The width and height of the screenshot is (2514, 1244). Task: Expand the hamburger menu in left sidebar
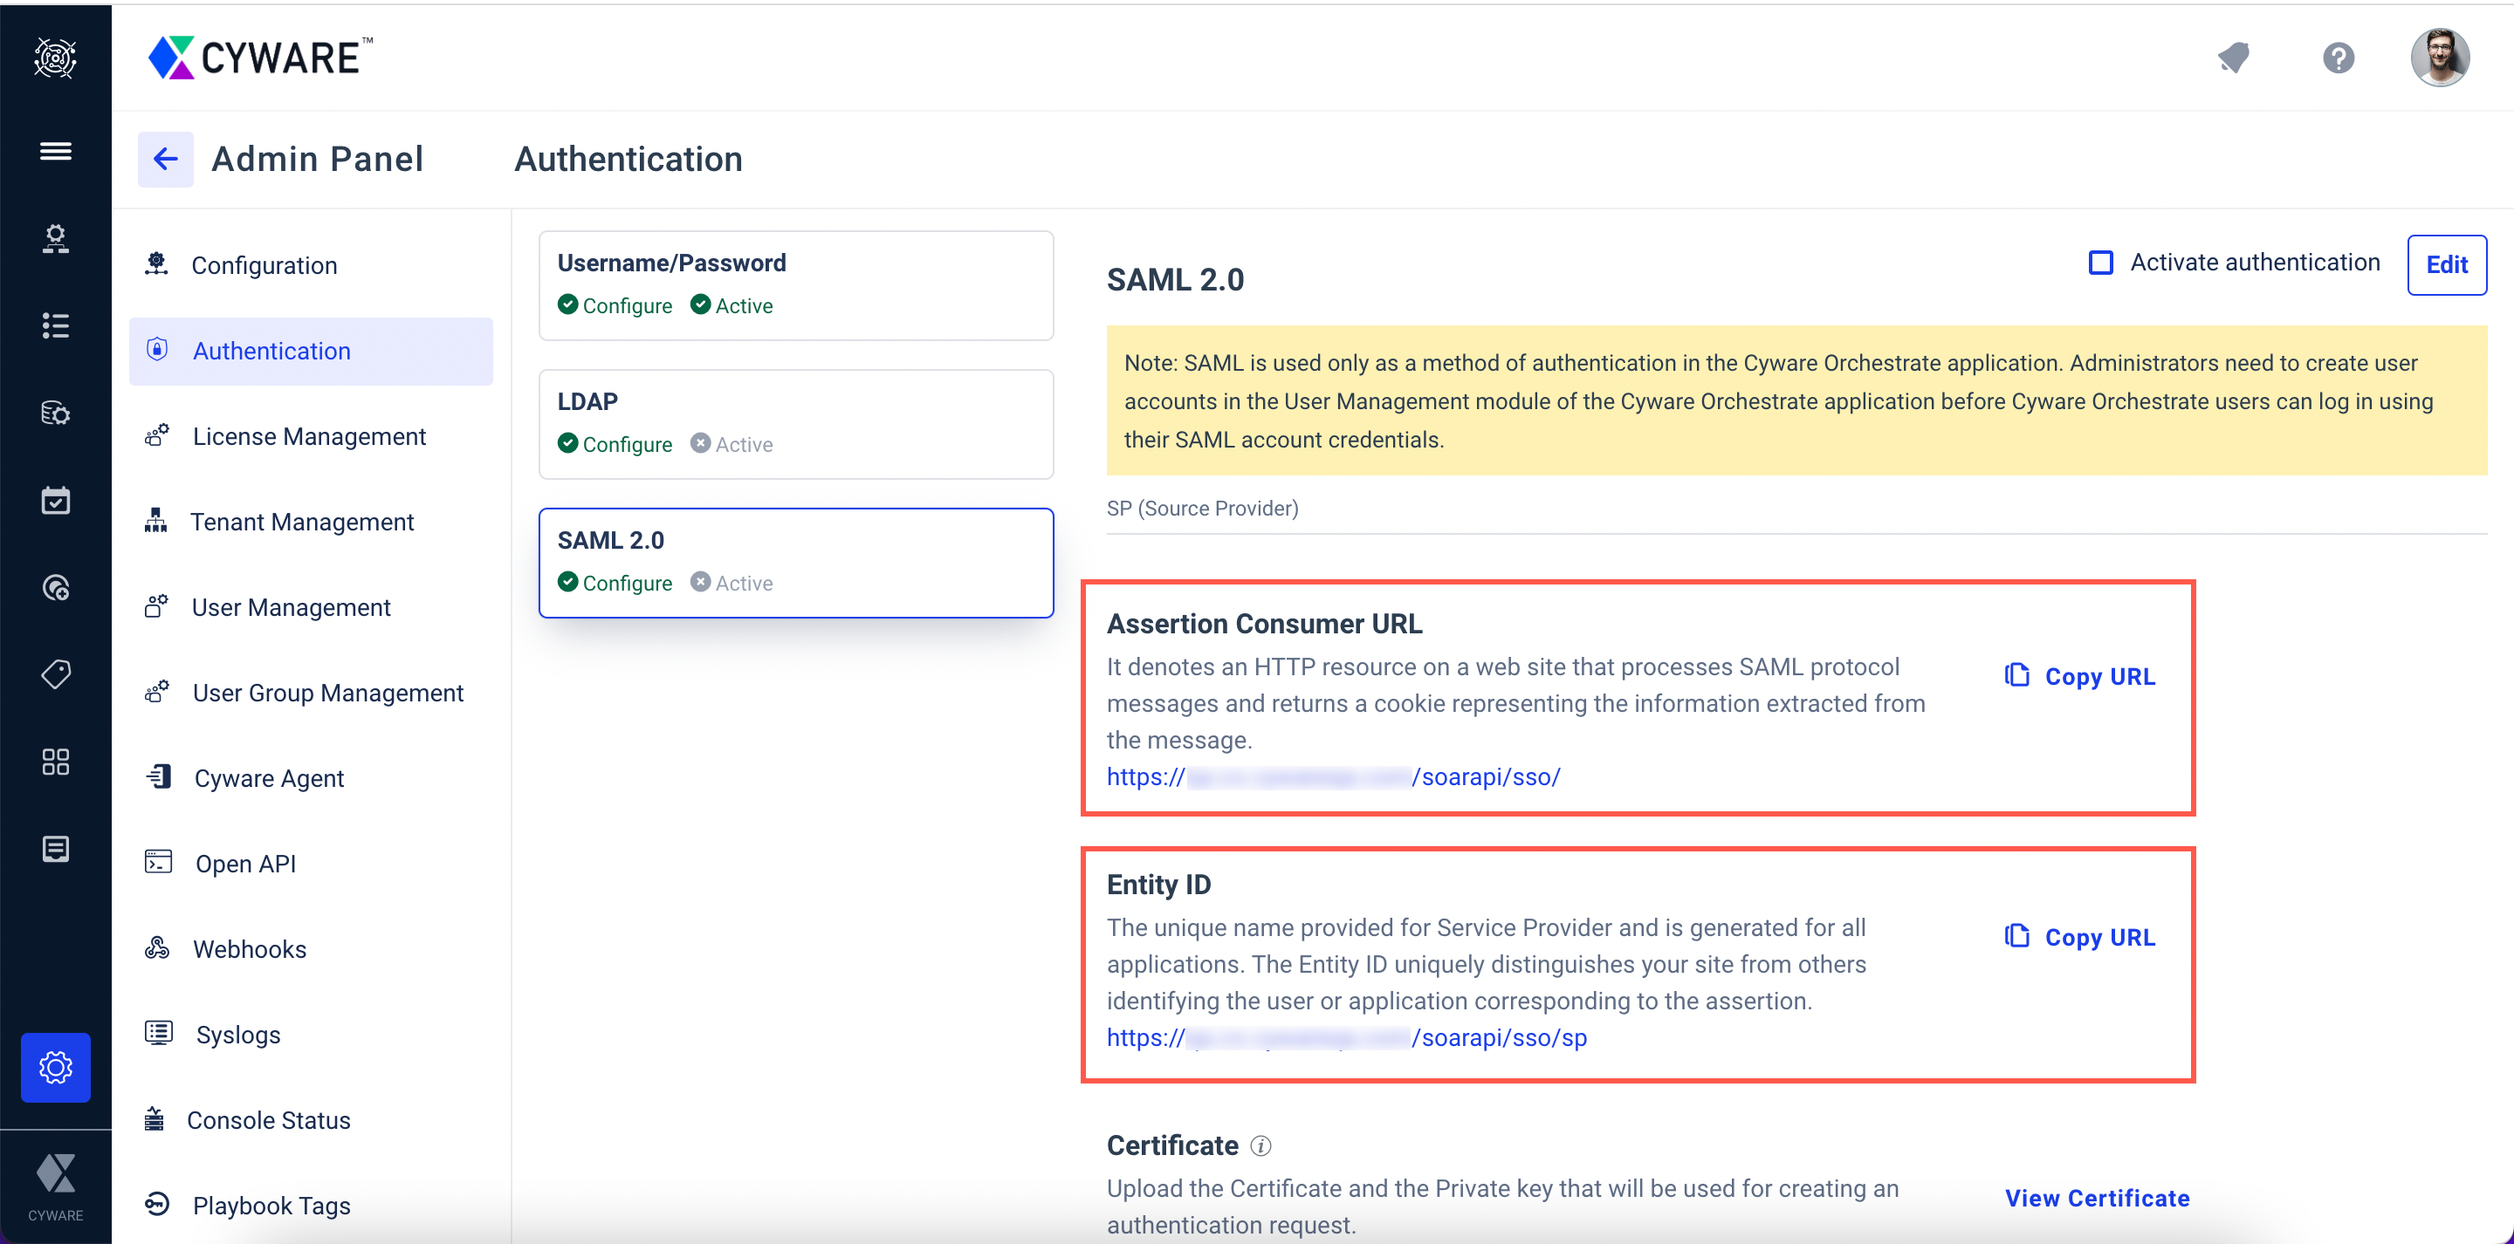pos(56,151)
